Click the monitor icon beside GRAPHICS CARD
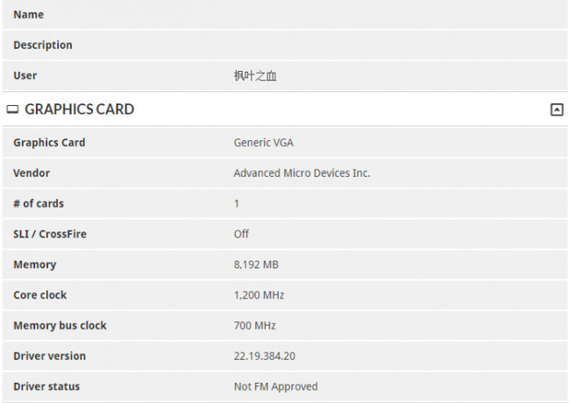The image size is (570, 403). (x=12, y=110)
